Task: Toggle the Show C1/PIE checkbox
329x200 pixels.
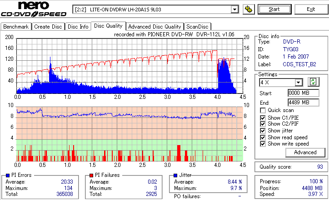Action: click(263, 118)
